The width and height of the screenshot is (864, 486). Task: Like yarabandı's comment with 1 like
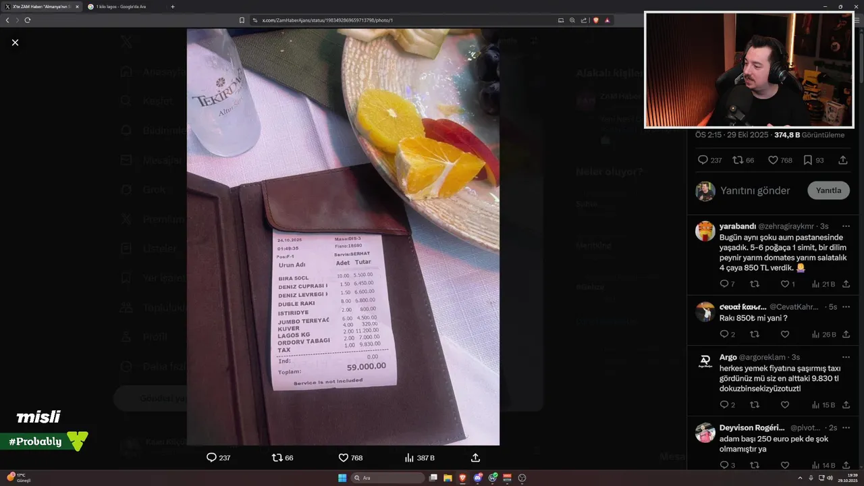[x=785, y=284]
